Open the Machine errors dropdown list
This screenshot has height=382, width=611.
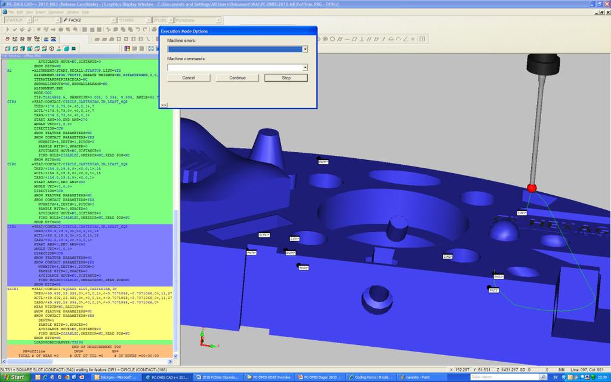click(305, 49)
